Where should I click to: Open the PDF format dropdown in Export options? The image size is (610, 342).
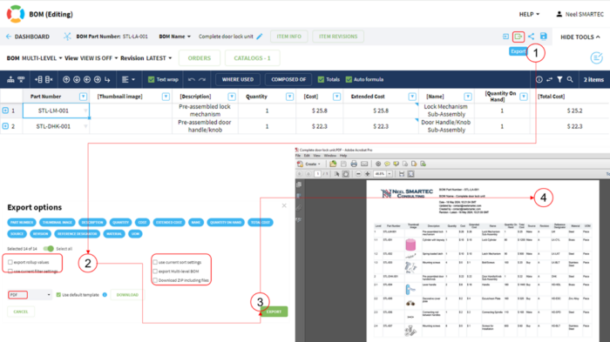30,295
